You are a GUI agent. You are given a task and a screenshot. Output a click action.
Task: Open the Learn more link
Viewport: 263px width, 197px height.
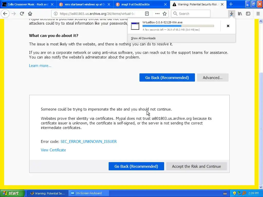[40, 66]
